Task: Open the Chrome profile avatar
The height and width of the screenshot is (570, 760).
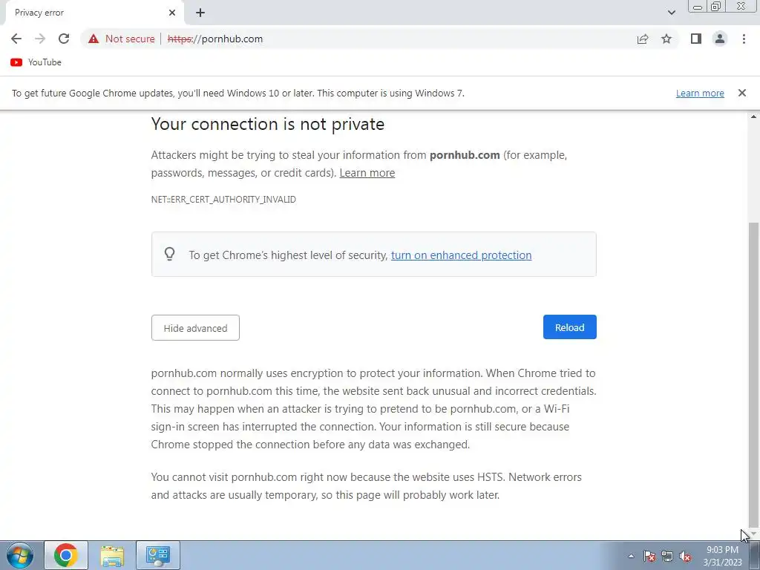Action: pyautogui.click(x=720, y=39)
